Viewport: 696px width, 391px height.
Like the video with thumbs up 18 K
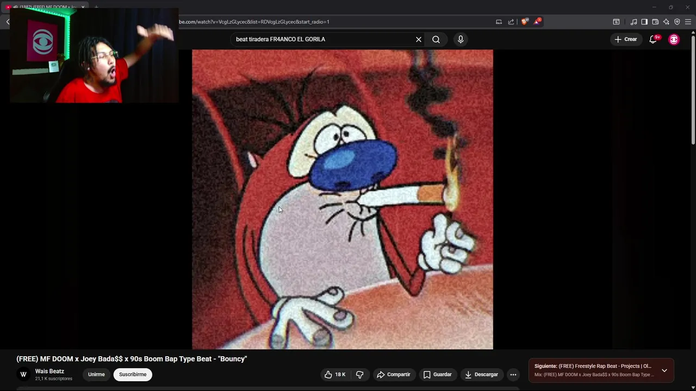pos(335,374)
